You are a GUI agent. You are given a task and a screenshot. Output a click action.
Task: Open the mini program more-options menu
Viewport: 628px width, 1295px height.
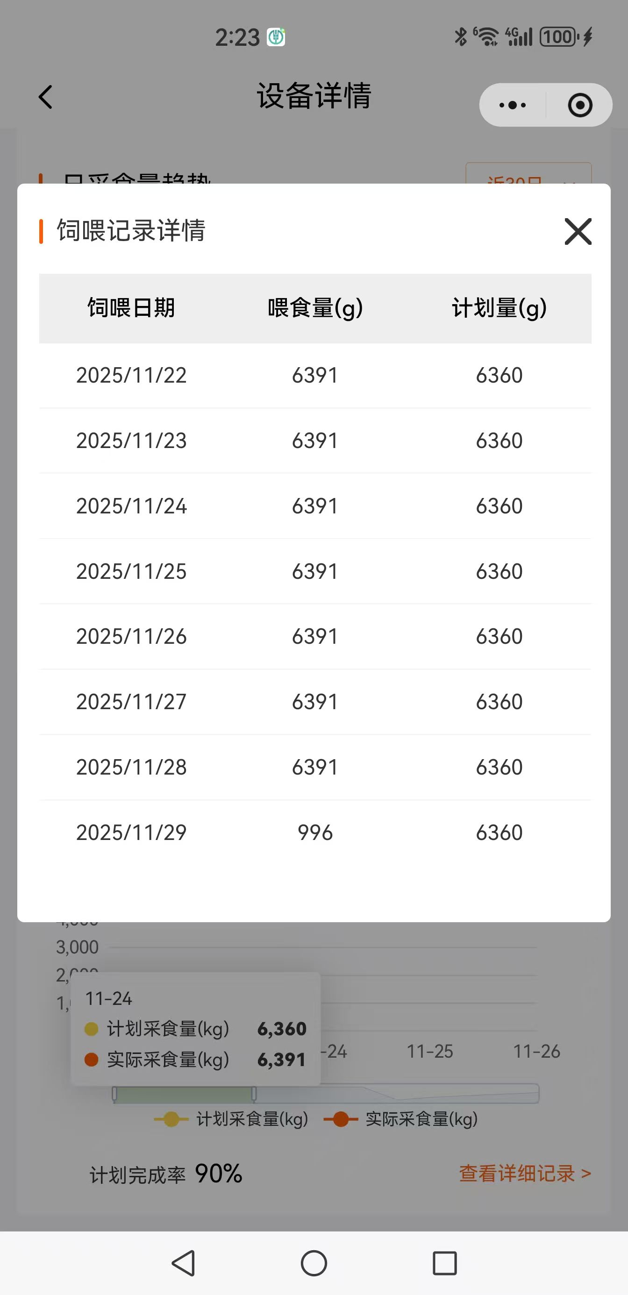click(x=513, y=105)
